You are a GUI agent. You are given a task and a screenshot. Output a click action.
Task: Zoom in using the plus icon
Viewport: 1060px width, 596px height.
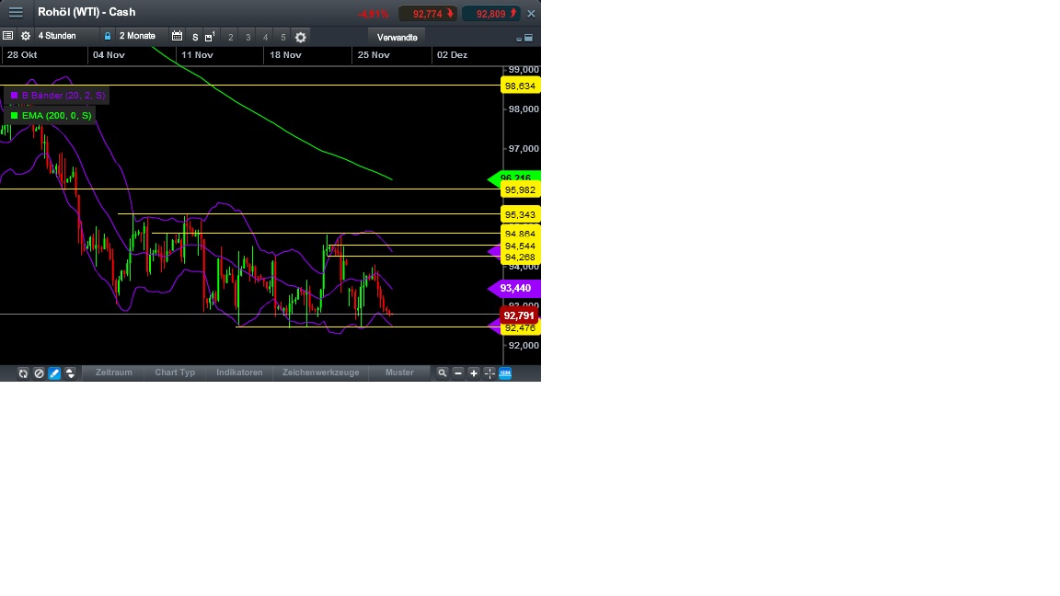point(473,372)
